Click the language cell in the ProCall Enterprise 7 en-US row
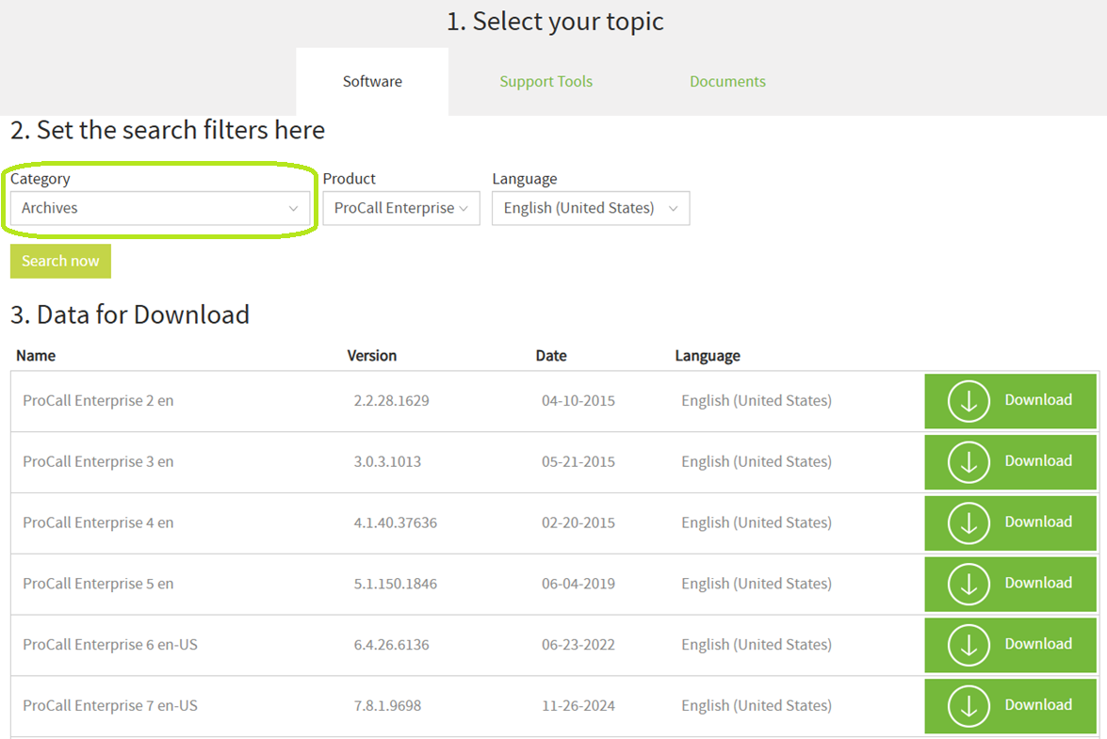The image size is (1107, 739). click(757, 706)
